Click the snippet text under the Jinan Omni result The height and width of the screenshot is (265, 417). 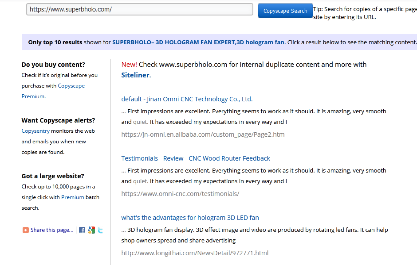(x=254, y=116)
